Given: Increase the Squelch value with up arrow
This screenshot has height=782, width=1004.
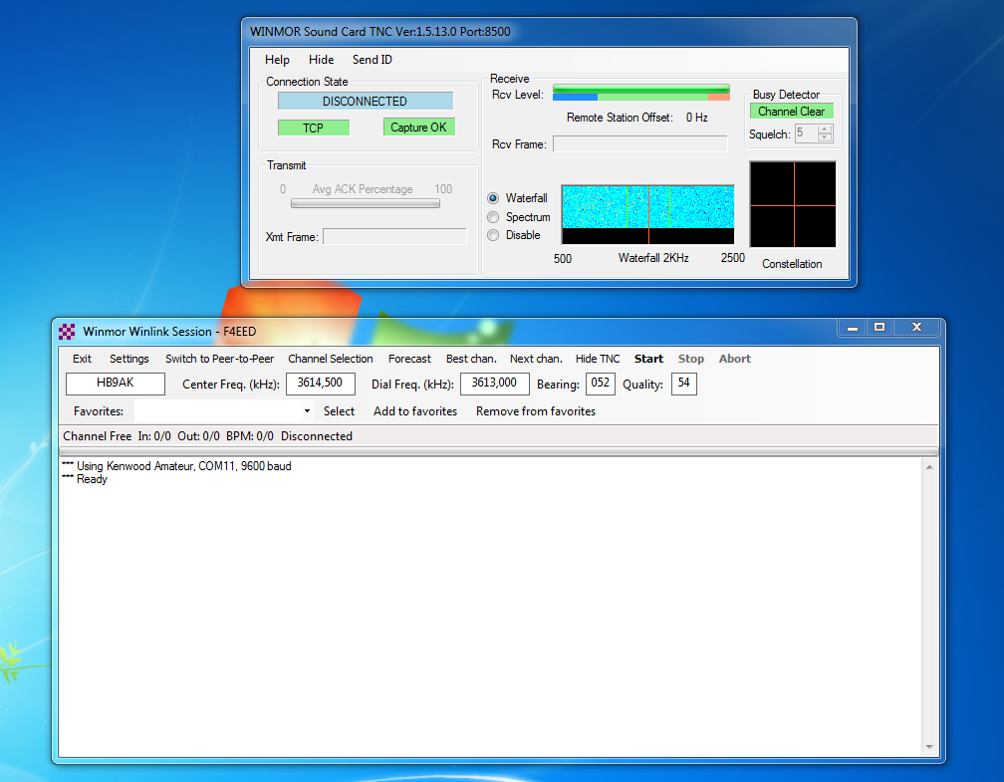Looking at the screenshot, I should pyautogui.click(x=826, y=130).
